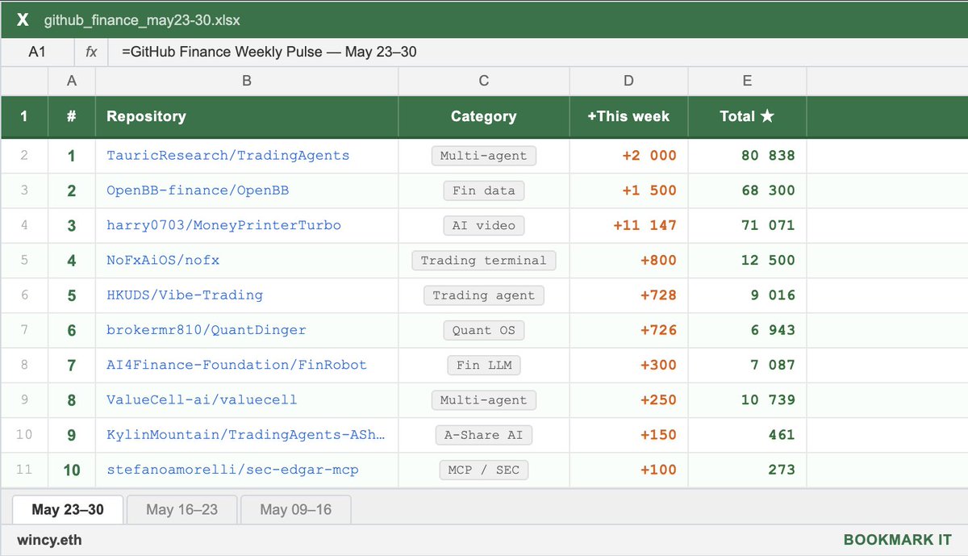Open NoFxAiOS/nofx repository link
The height and width of the screenshot is (556, 968).
coord(163,260)
